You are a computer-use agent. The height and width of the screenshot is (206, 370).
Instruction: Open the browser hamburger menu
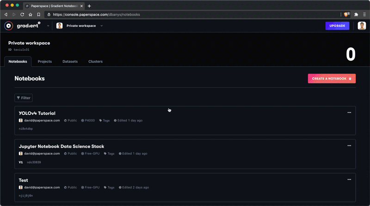pos(364,15)
